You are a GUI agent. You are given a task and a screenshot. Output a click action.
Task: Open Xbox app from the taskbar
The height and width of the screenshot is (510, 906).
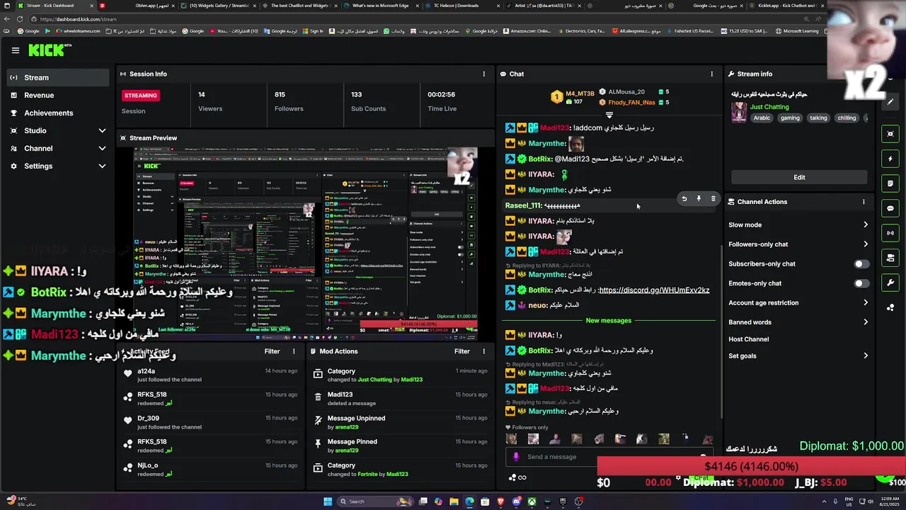[x=532, y=501]
